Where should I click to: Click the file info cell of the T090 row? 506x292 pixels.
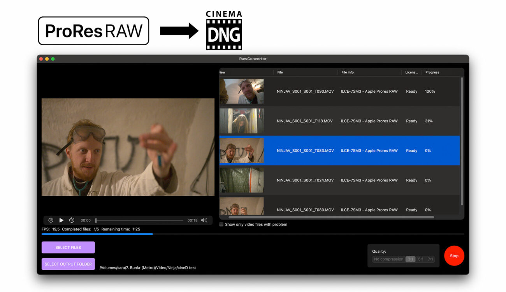pyautogui.click(x=369, y=91)
